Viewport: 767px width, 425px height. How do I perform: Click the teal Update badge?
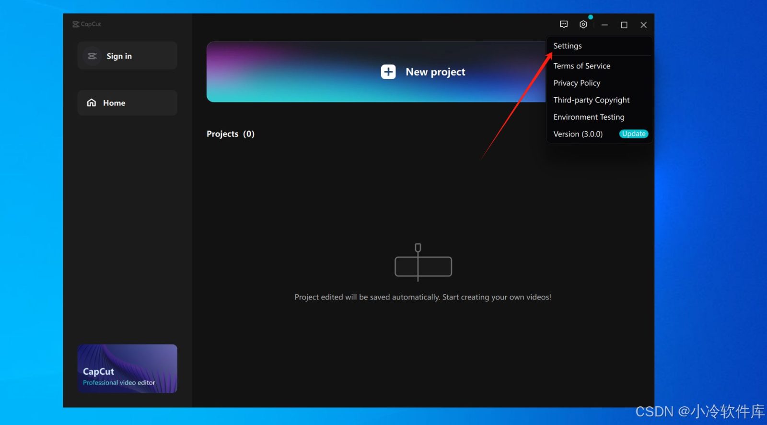[634, 134]
